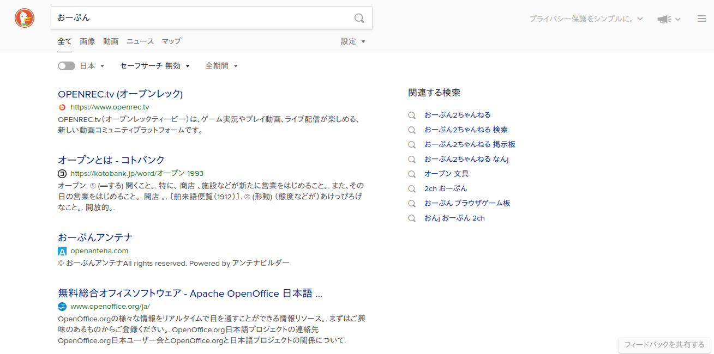Open the 全期間 time filter dropdown
The width and height of the screenshot is (714, 354).
click(x=221, y=66)
